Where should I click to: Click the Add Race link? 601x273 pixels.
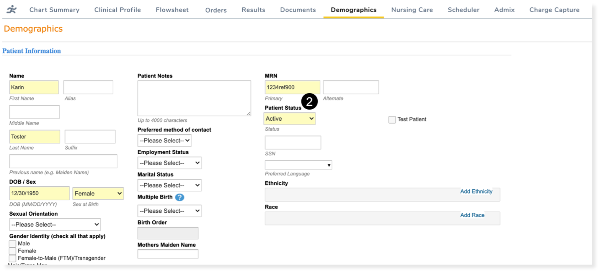[x=472, y=215]
